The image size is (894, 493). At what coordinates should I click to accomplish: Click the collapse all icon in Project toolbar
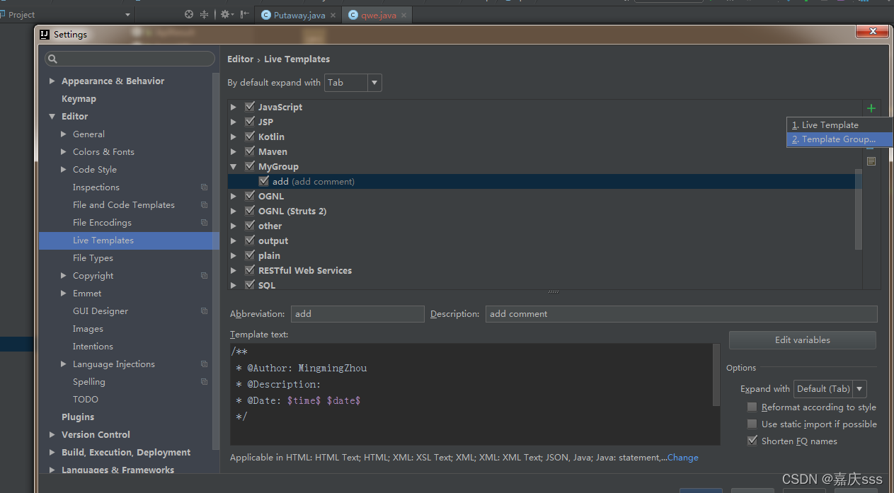(x=205, y=14)
